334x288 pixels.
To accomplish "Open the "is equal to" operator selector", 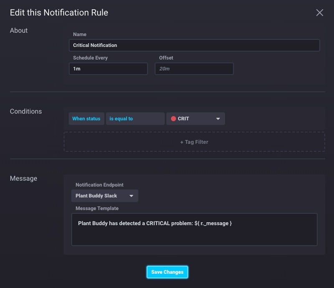I will click(135, 119).
